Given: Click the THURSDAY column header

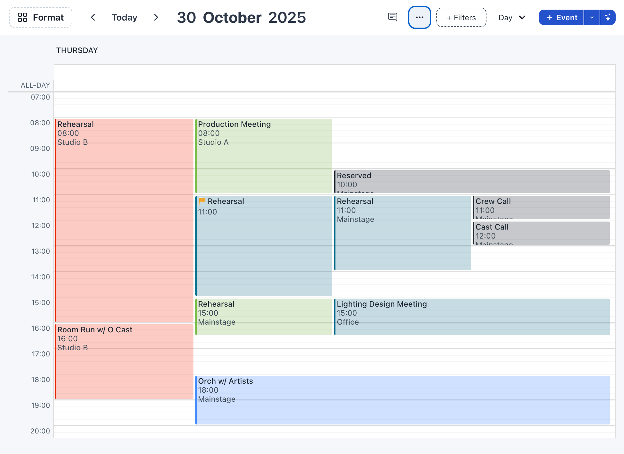Looking at the screenshot, I should [77, 50].
